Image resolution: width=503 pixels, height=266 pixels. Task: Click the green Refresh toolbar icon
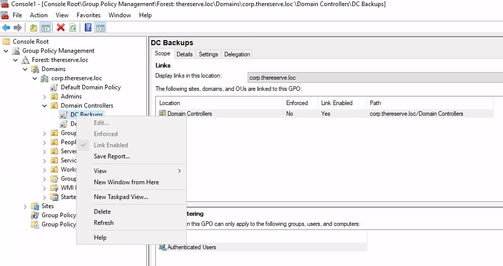[73, 27]
